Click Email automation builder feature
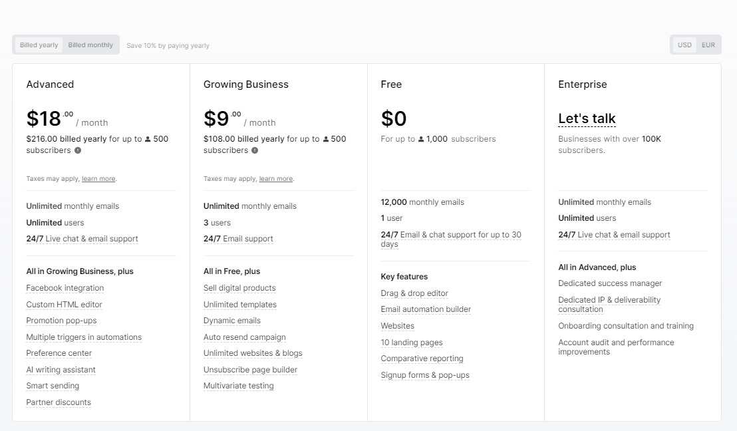737x431 pixels. click(426, 309)
